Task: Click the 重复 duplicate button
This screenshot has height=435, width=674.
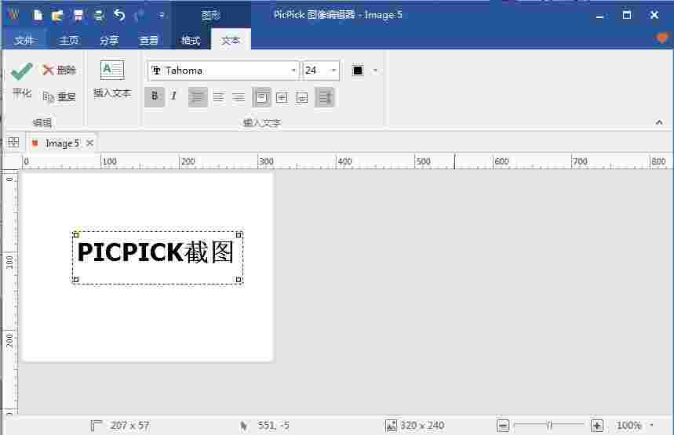Action: (60, 96)
